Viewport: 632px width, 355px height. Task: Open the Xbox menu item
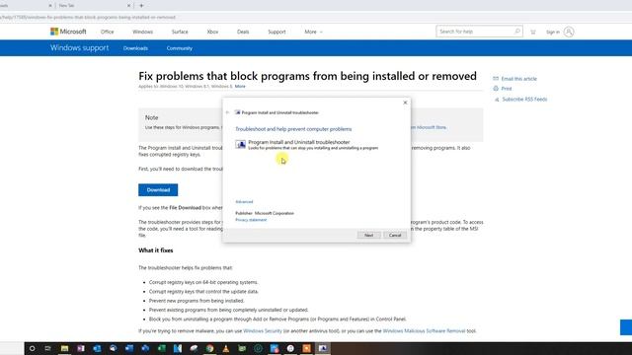(x=212, y=32)
